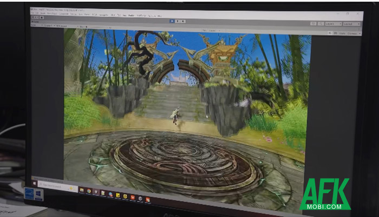Click the Windows Start button

pos(34,184)
